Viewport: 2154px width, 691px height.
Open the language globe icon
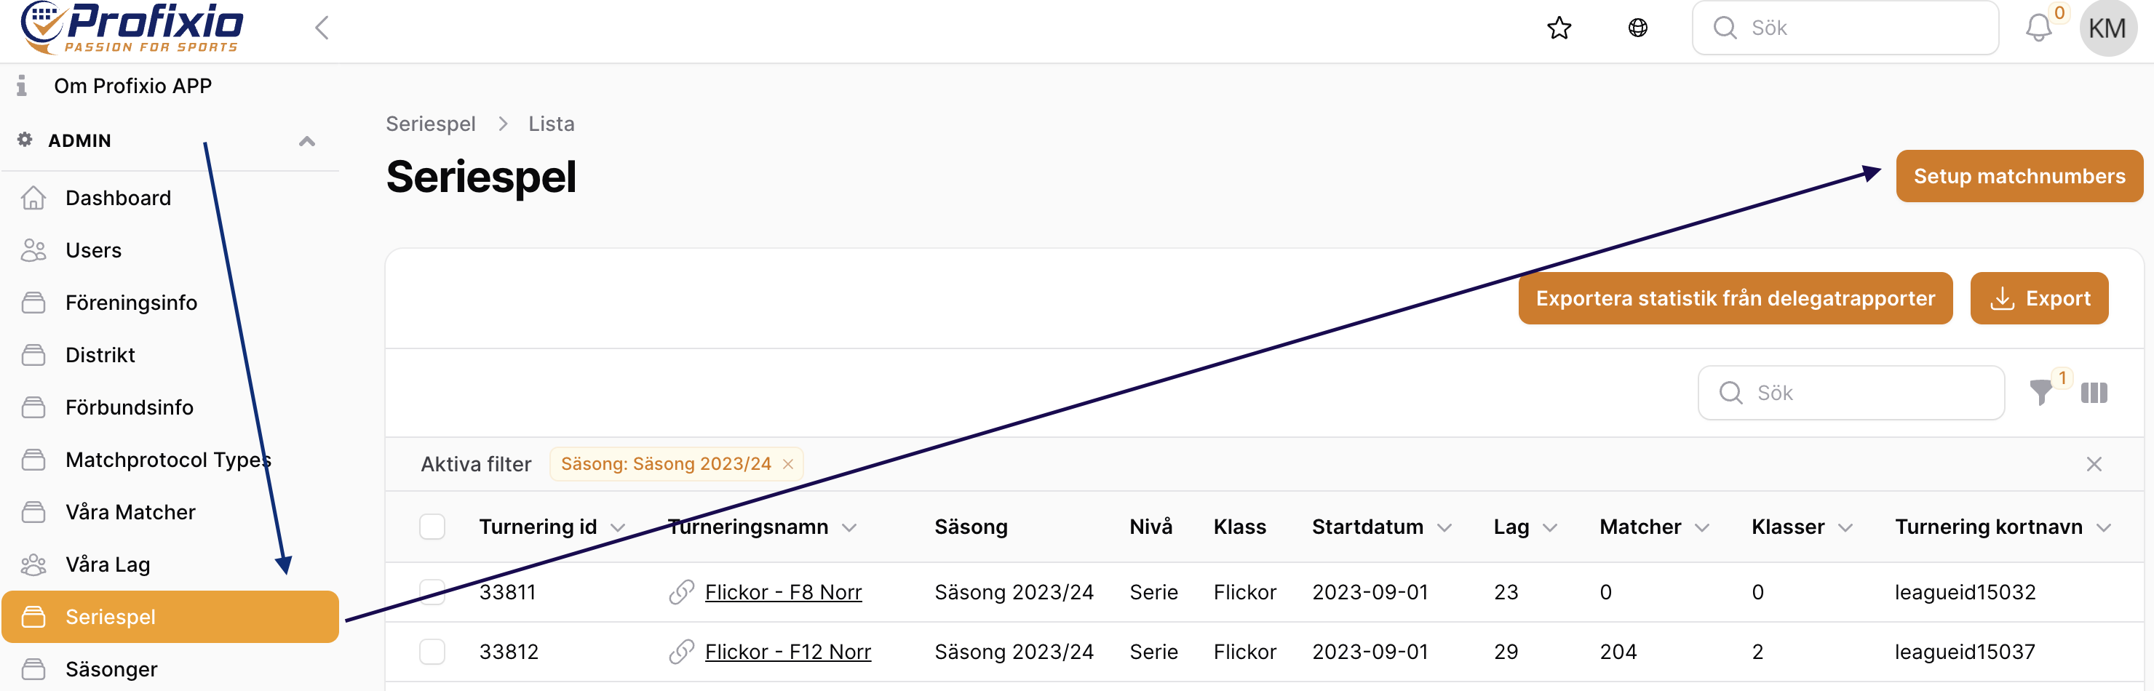(x=1637, y=28)
